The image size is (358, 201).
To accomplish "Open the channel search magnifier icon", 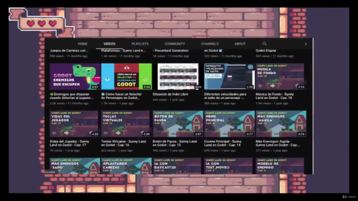I will coord(265,44).
